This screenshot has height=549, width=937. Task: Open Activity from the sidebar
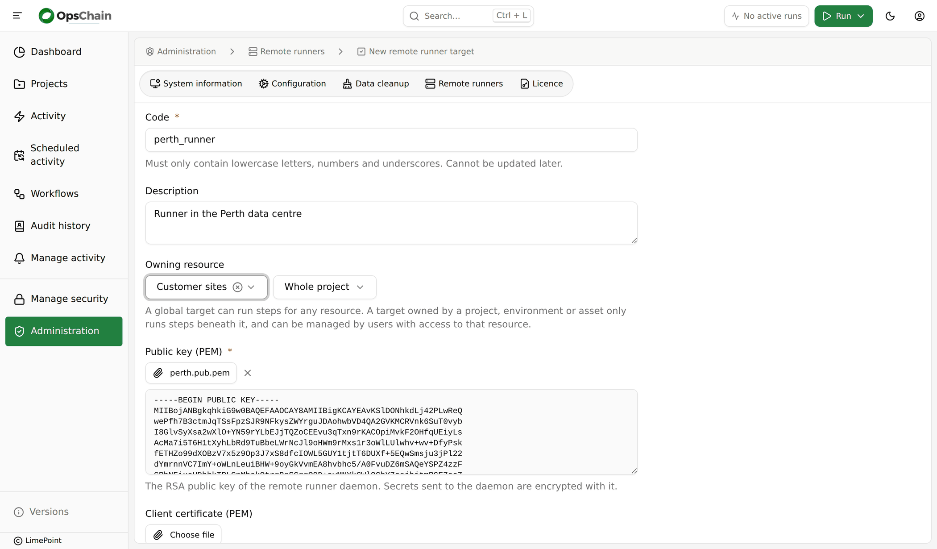pyautogui.click(x=64, y=116)
